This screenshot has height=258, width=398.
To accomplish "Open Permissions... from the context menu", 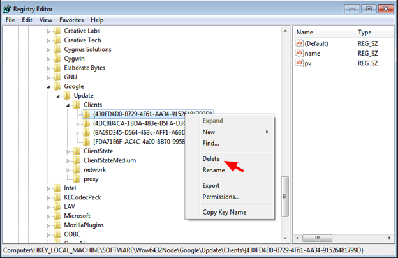I will (x=221, y=197).
